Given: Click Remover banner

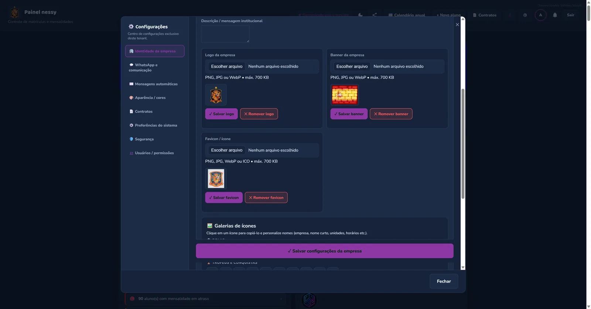Looking at the screenshot, I should point(391,114).
